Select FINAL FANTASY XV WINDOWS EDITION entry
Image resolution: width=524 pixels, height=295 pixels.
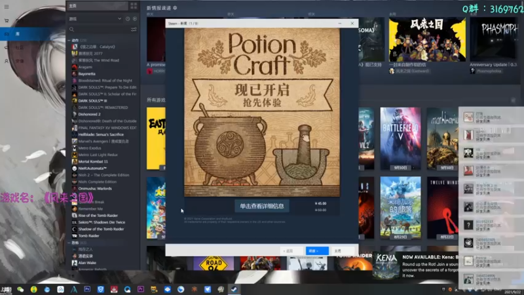[107, 128]
